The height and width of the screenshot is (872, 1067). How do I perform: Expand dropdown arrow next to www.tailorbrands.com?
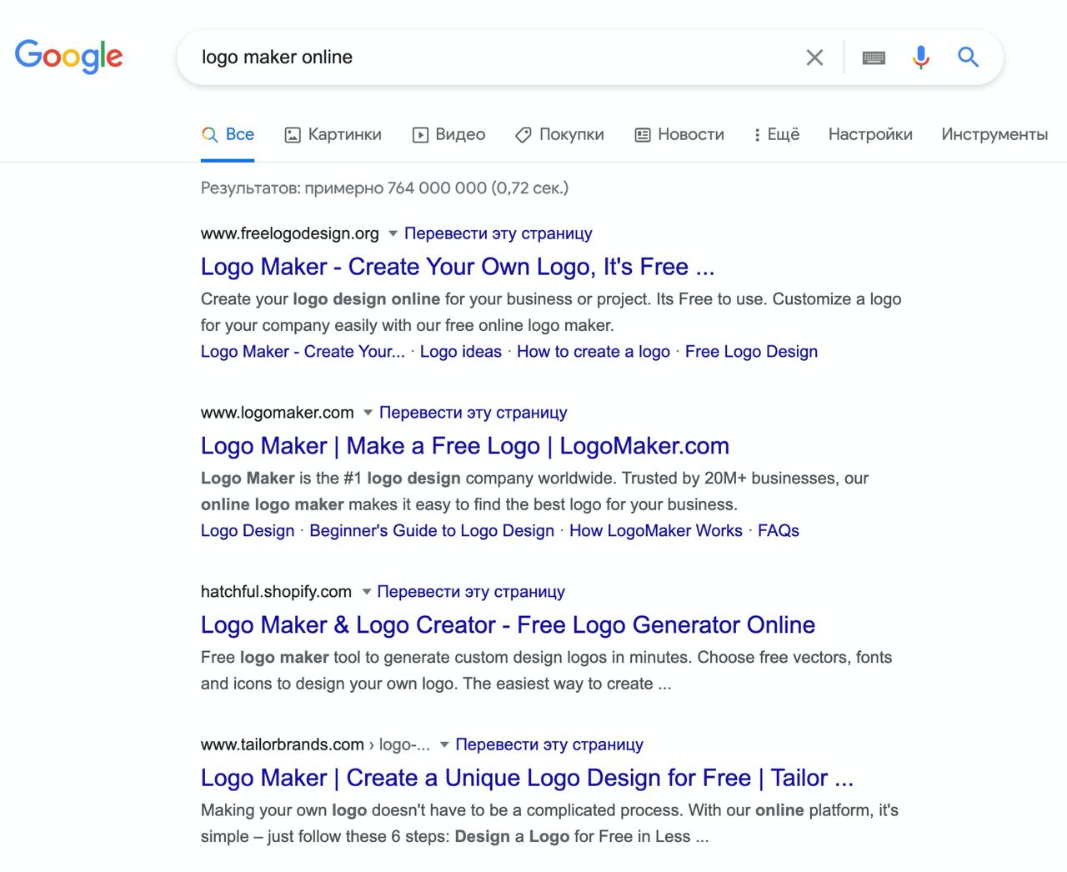(x=444, y=744)
